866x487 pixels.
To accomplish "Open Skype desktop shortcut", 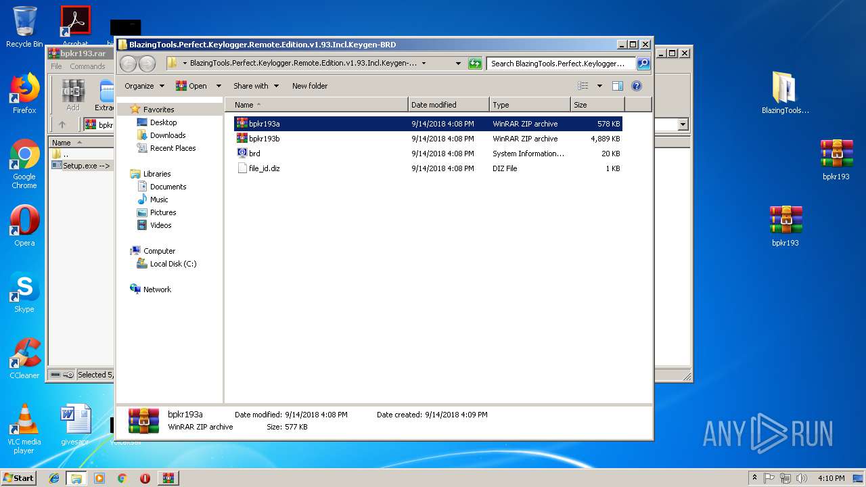I will pos(24,292).
